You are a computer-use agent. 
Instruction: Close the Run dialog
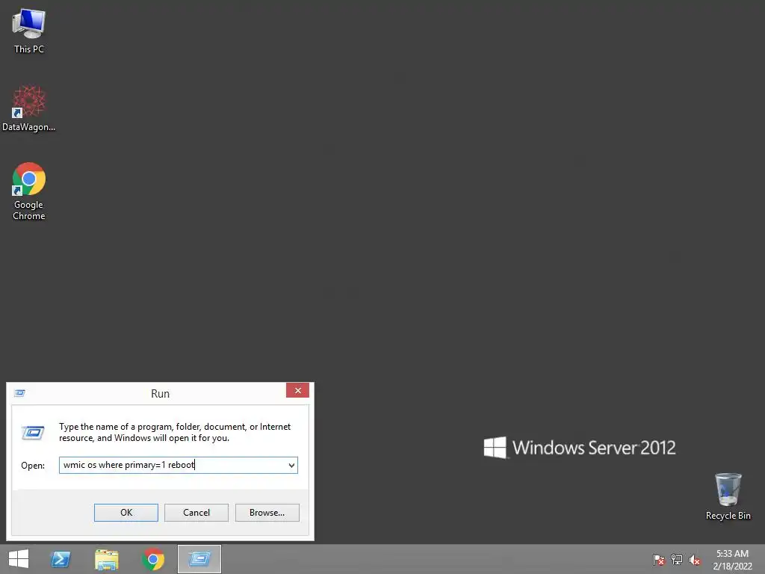(297, 390)
